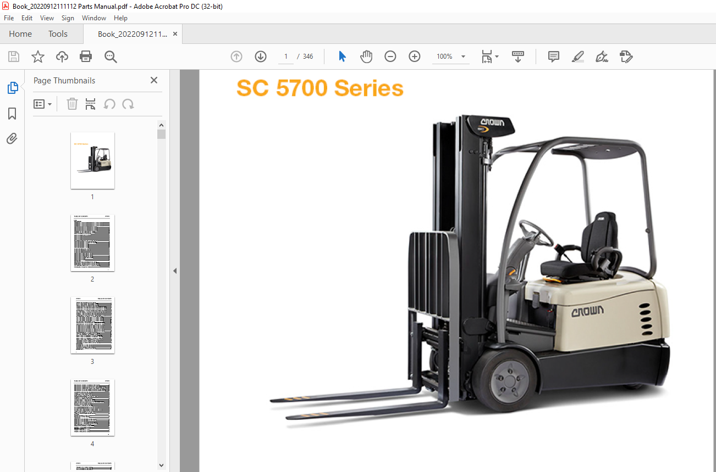Go to next page arrow

[x=261, y=57]
